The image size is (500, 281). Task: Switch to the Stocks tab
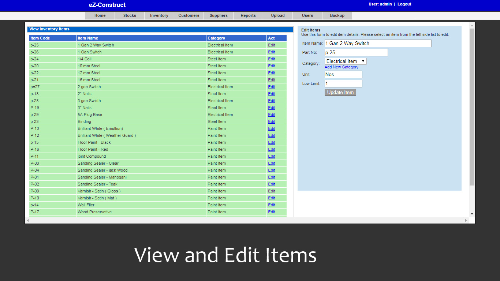130,15
